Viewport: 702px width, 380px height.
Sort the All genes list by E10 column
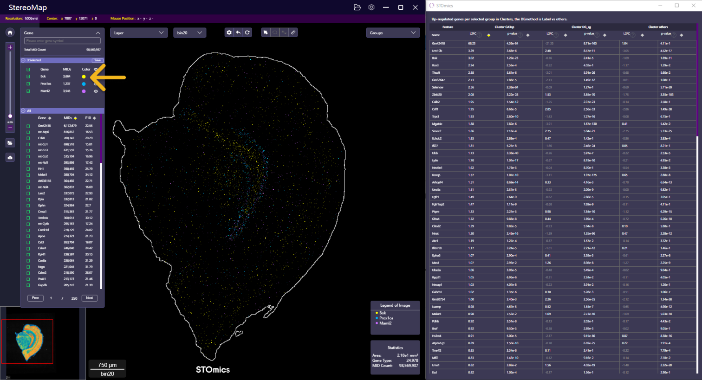click(x=94, y=118)
